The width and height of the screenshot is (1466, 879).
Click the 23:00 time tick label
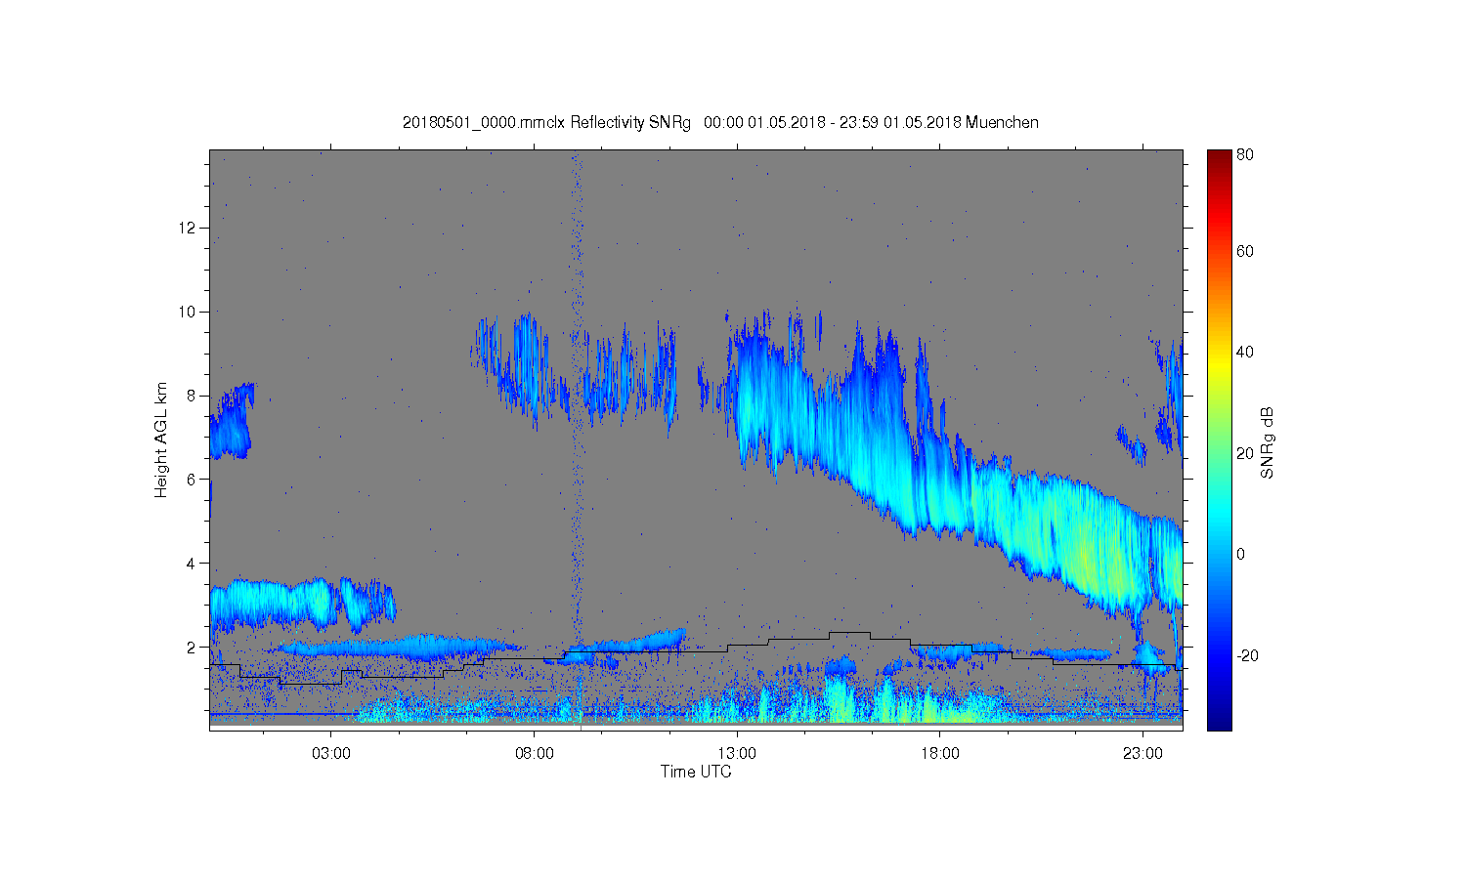tap(1143, 754)
